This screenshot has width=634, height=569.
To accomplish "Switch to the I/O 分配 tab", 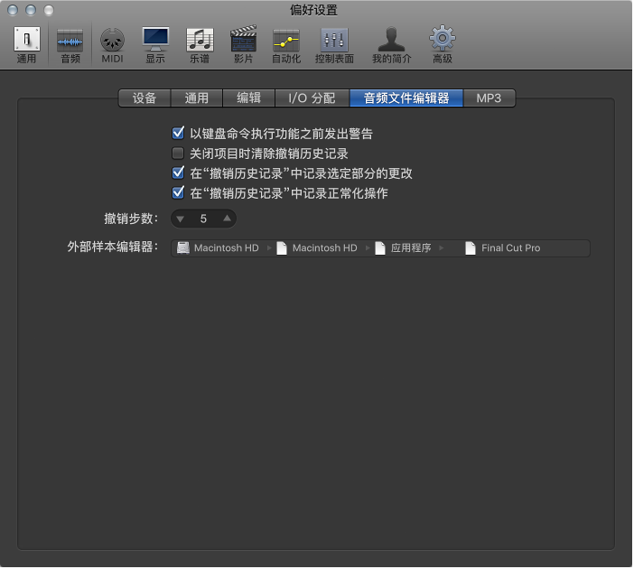I will (312, 98).
